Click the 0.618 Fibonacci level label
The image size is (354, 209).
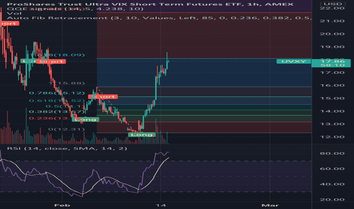(x=57, y=101)
